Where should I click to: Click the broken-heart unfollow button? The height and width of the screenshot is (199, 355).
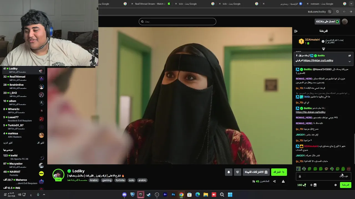[x=237, y=172]
